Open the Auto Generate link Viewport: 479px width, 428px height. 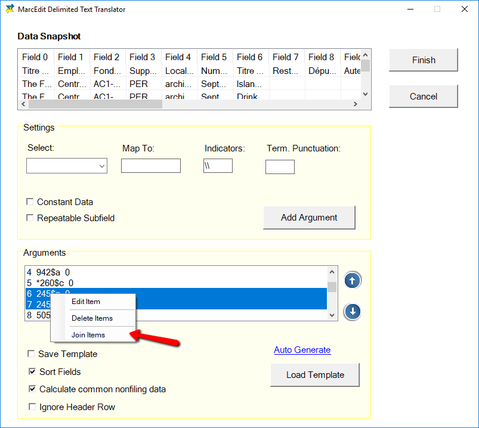tap(302, 350)
